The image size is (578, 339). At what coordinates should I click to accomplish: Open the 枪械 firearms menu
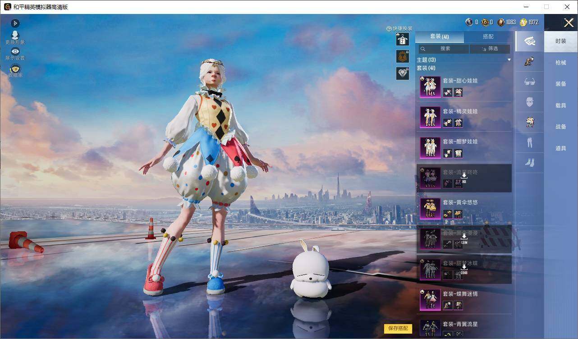(561, 63)
